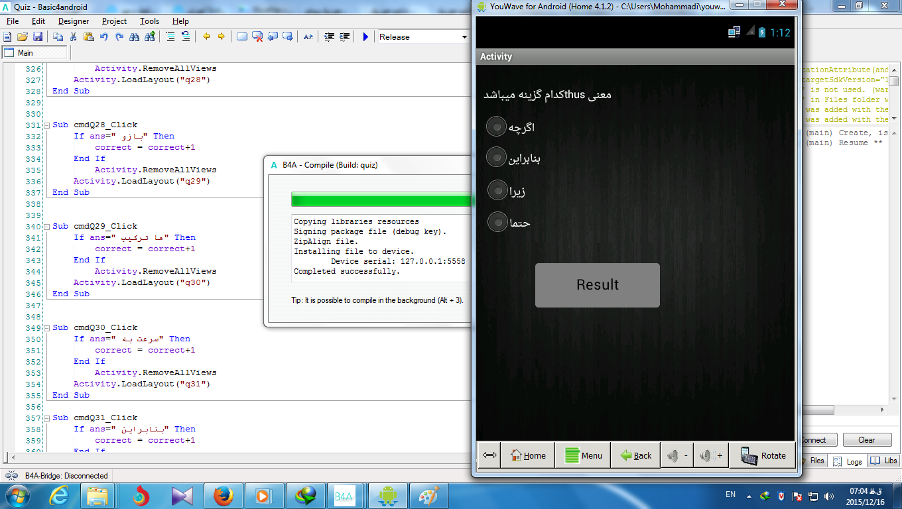Screen dimensions: 902x509
Task: Click the Clear Bookmarks red X icon
Action: [x=257, y=37]
